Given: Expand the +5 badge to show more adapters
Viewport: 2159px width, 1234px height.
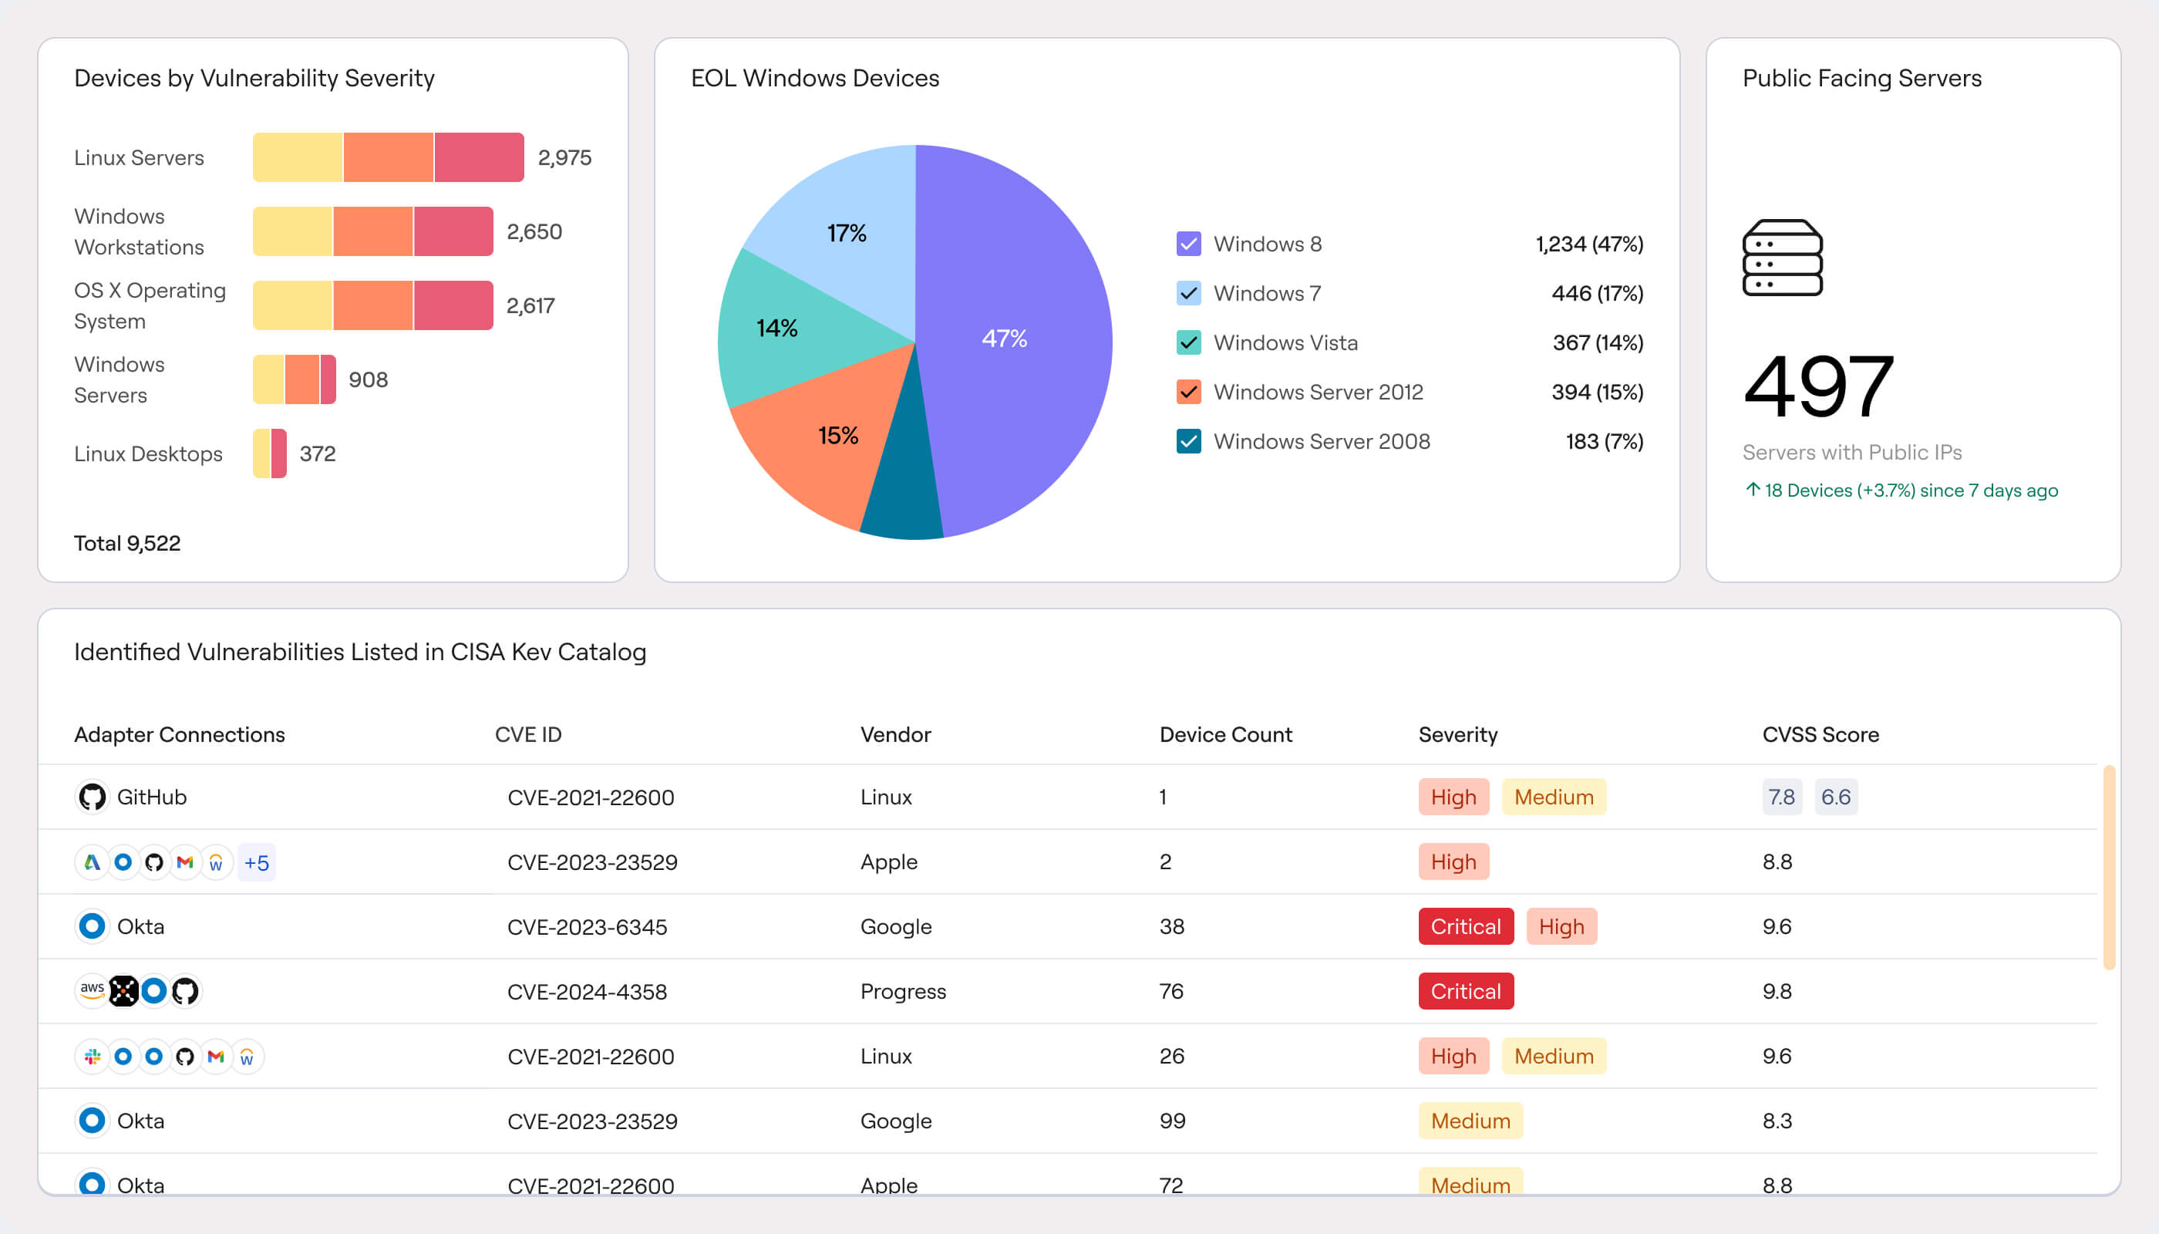Looking at the screenshot, I should (x=257, y=862).
